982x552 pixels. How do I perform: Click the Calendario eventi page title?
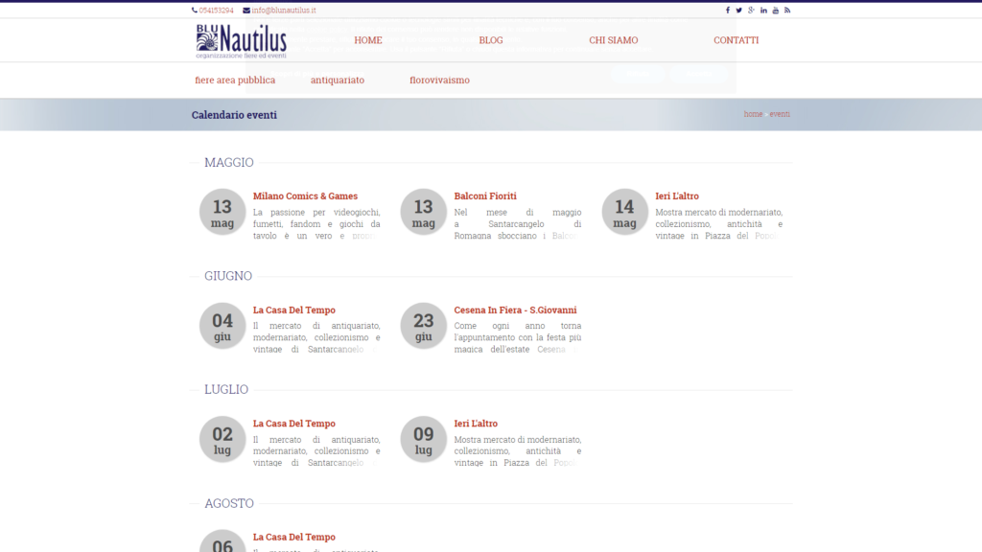[234, 115]
